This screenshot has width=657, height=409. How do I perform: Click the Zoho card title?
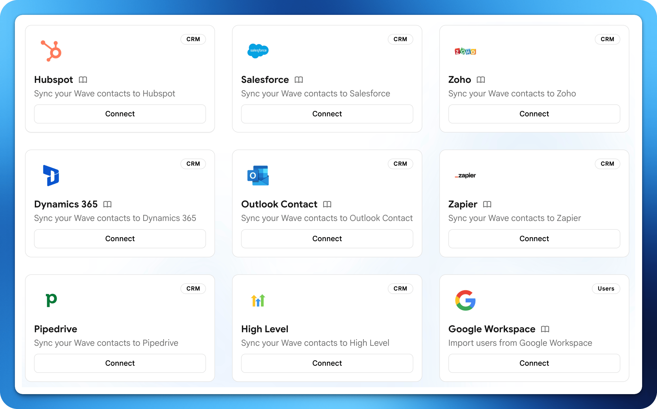[x=460, y=80]
